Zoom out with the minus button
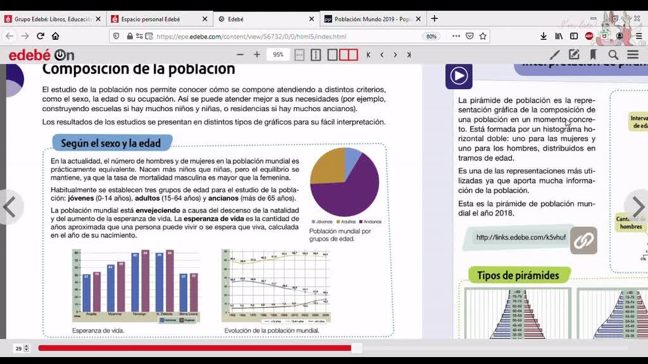Image resolution: width=648 pixels, height=364 pixels. click(x=240, y=54)
